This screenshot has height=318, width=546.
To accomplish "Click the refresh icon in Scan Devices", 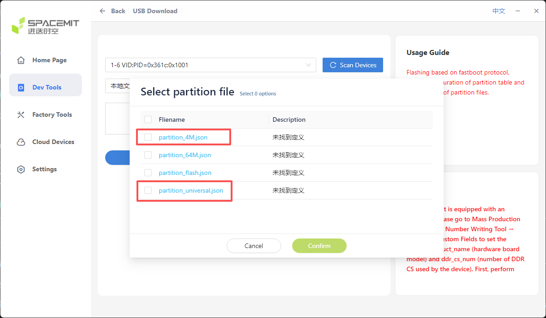I will point(333,65).
